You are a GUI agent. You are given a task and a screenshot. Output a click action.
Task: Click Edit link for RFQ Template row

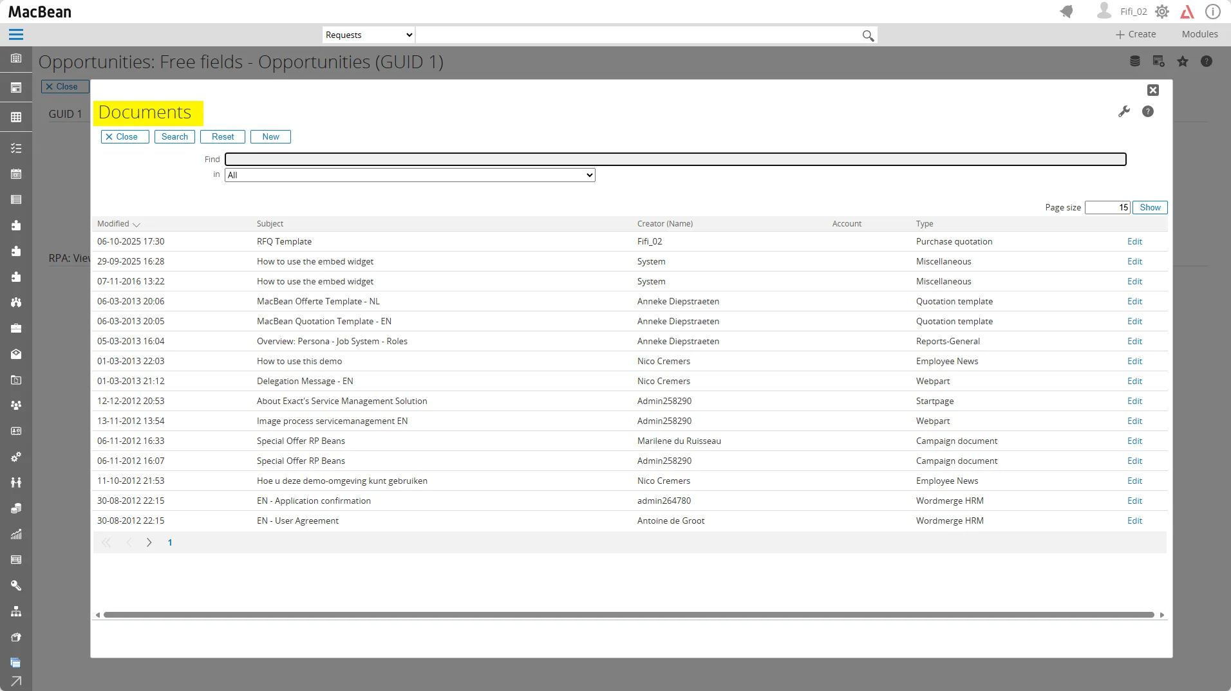click(1134, 242)
